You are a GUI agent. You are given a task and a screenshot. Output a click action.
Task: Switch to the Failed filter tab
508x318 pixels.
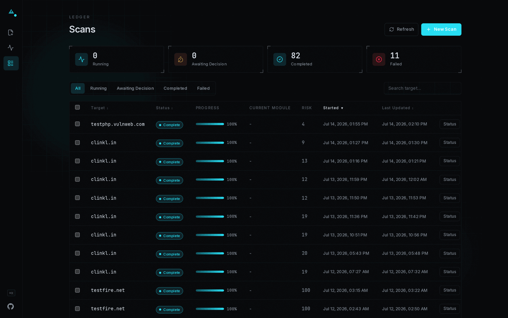[203, 88]
